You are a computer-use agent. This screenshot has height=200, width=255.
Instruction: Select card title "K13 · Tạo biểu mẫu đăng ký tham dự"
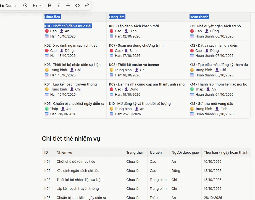(x=219, y=65)
